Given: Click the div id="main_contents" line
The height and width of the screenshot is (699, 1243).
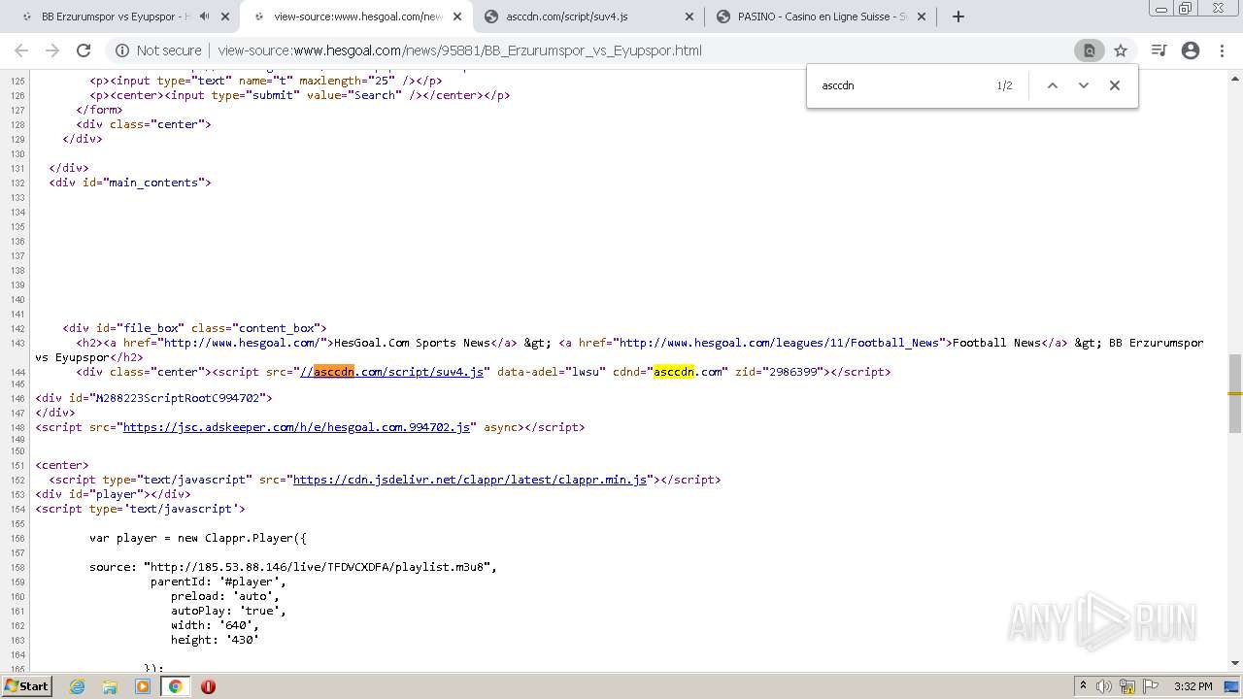Looking at the screenshot, I should pos(130,183).
